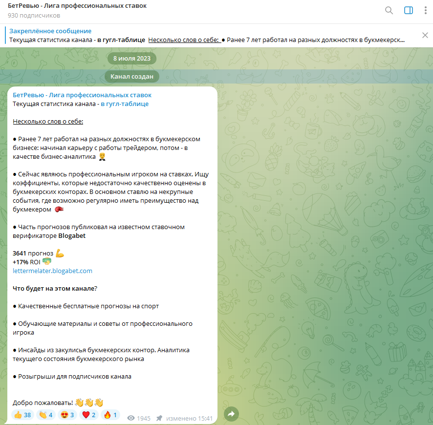Add fire reaction with 1
Viewport: 433px width, 425px height.
110,415
